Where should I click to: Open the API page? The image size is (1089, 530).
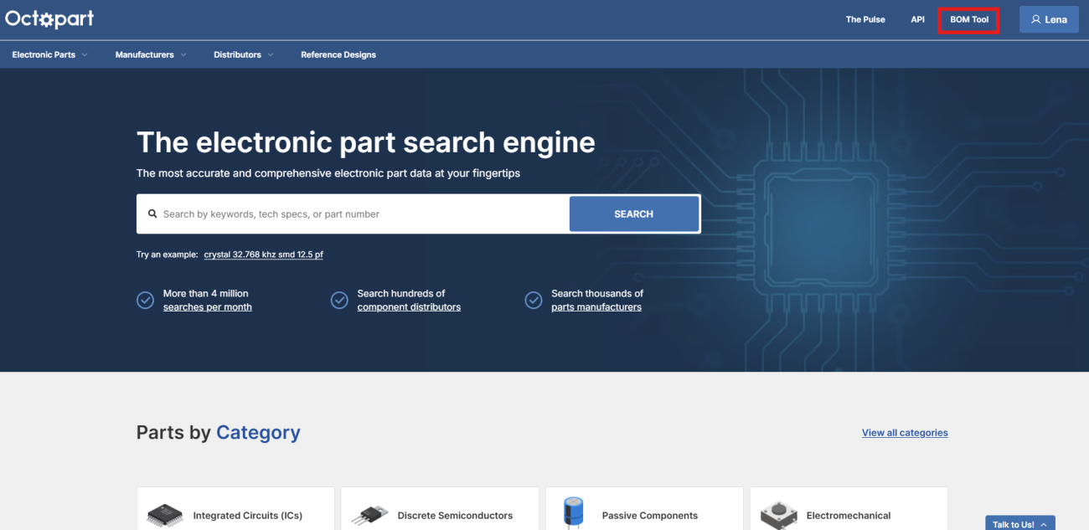(917, 19)
